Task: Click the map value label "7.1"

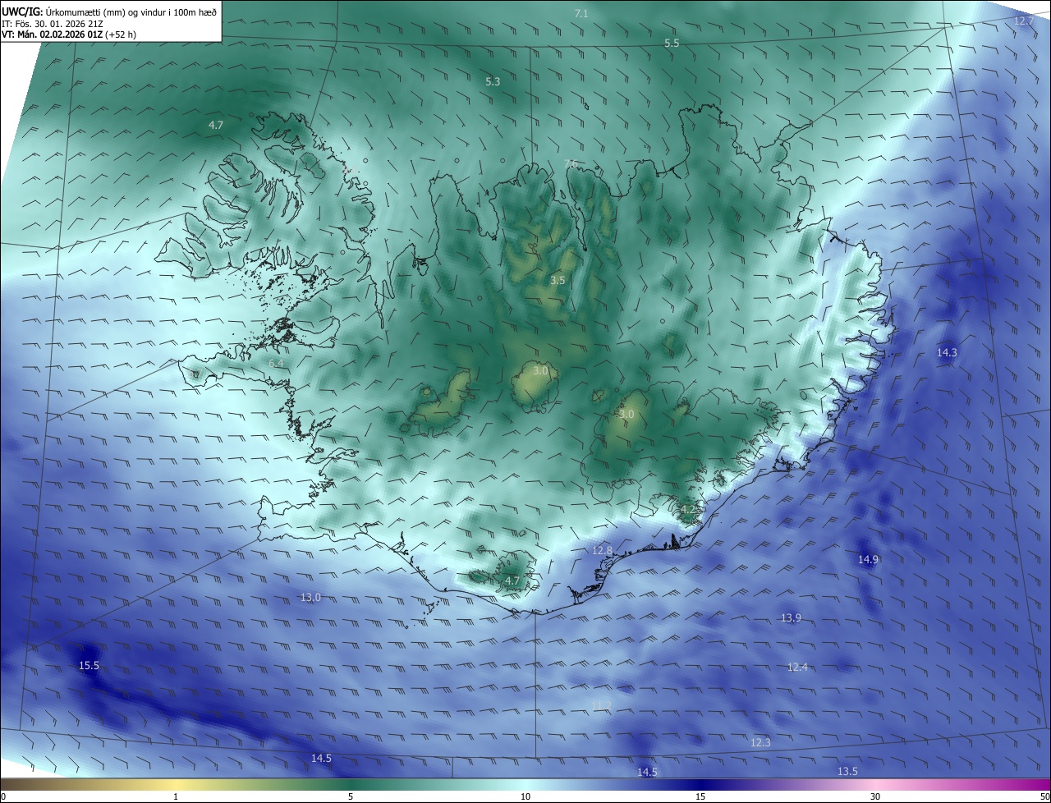Action: (581, 13)
